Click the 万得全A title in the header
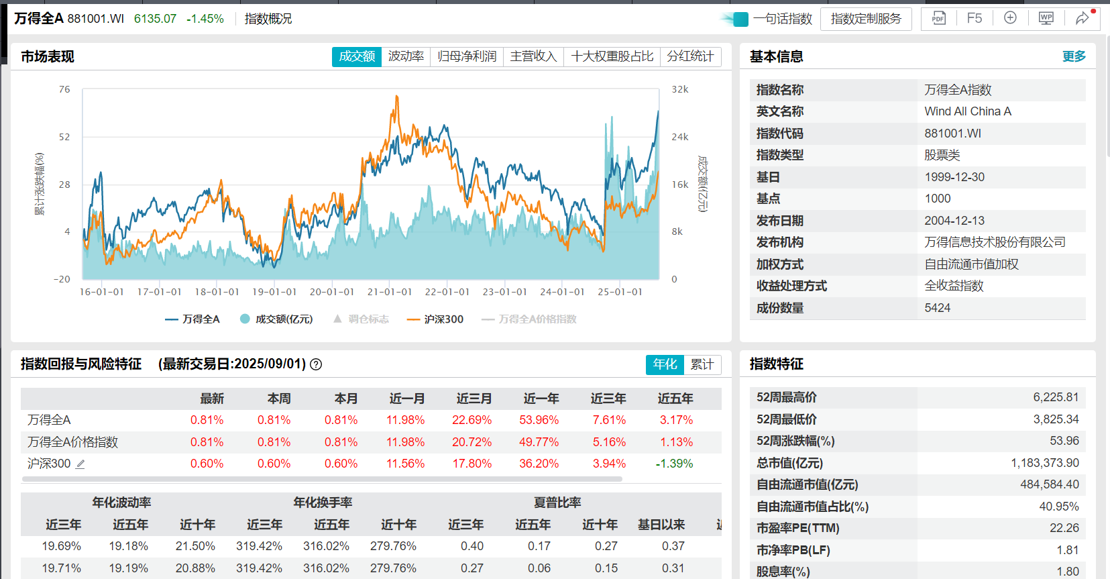Viewport: 1110px width, 579px height. point(39,19)
